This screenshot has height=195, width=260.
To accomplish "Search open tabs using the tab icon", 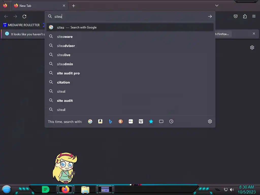I will coord(161,122).
